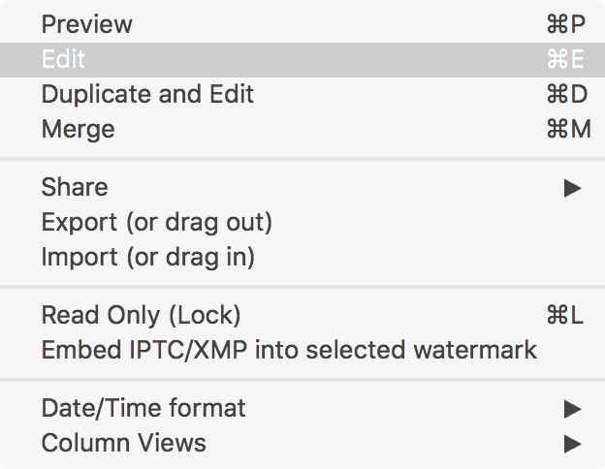Choose Export (or drag out)
This screenshot has height=469, width=605.
(156, 222)
